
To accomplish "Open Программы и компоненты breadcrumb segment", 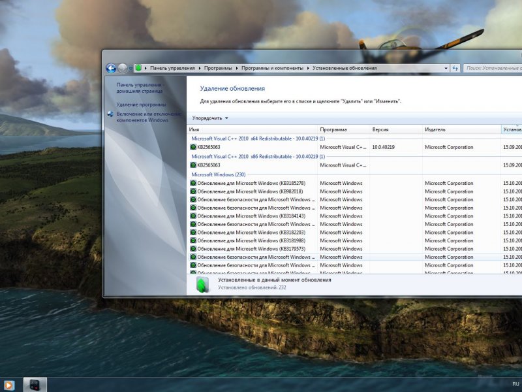I will [x=272, y=68].
